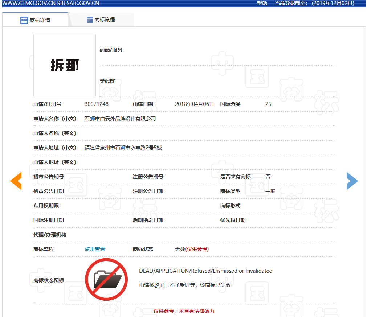Click the 点击查看 link
The width and height of the screenshot is (367, 317).
coord(95,249)
